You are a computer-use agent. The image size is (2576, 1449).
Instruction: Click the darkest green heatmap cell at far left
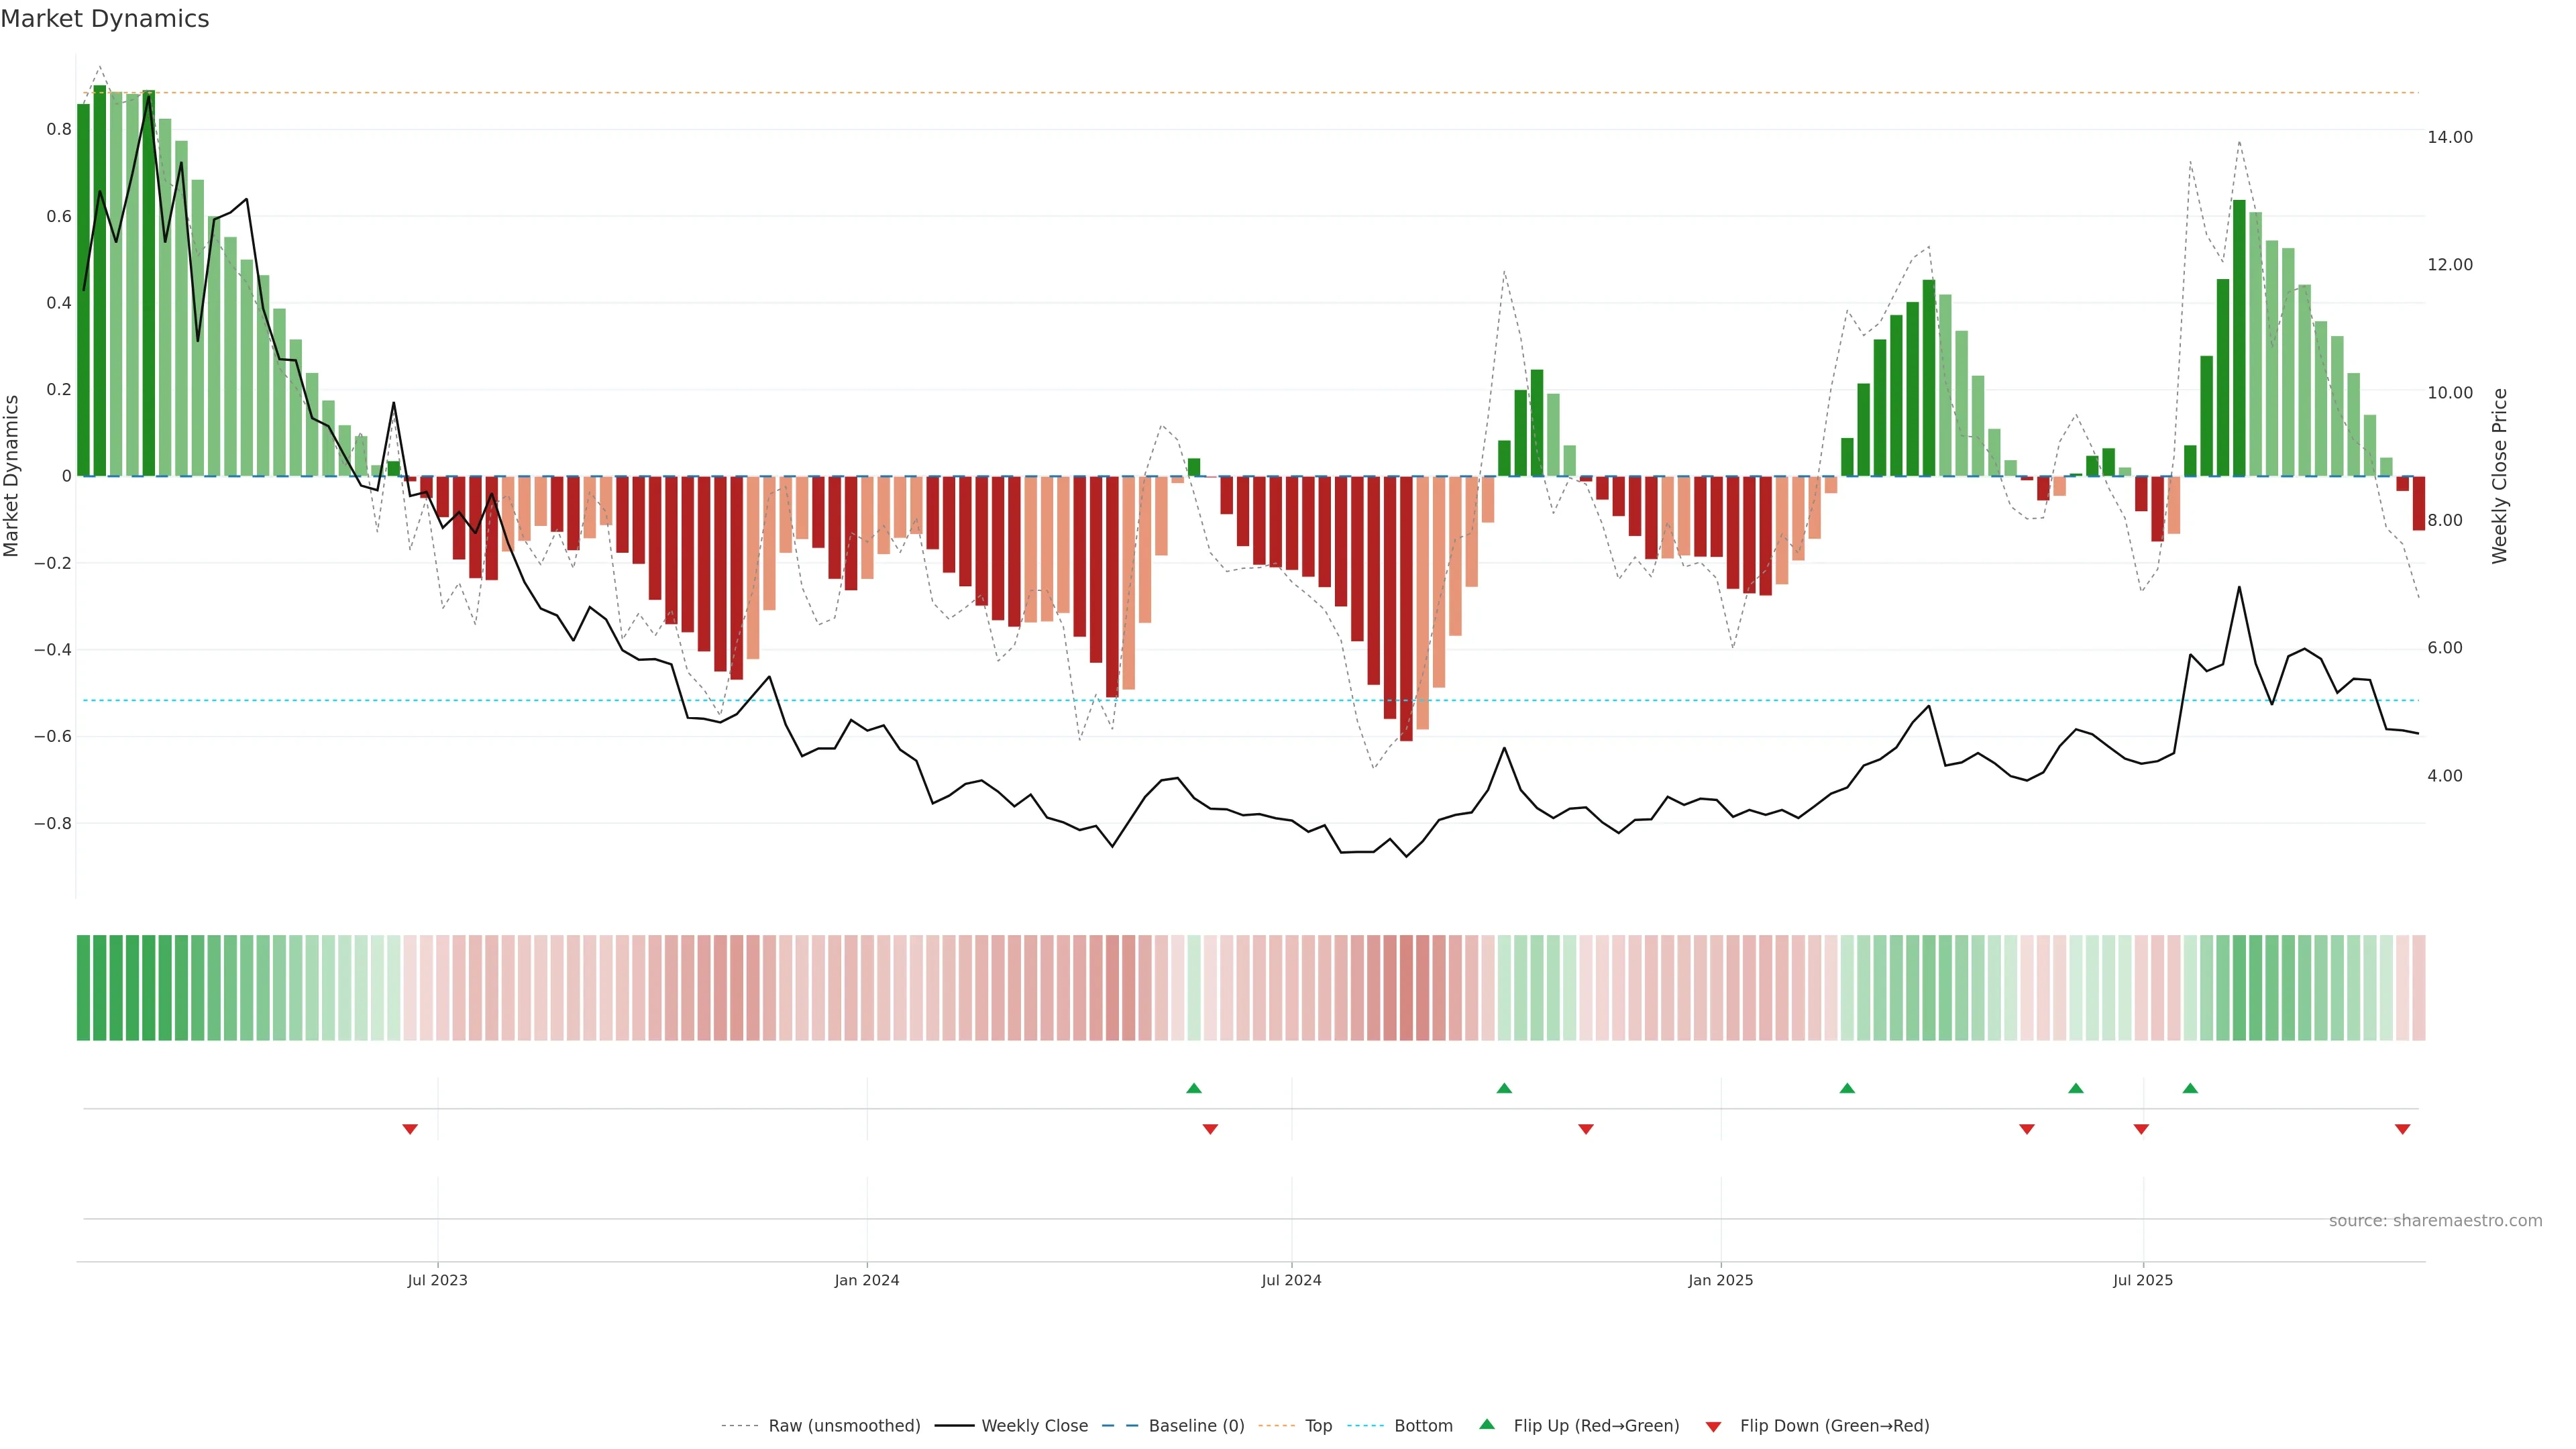(x=100, y=987)
